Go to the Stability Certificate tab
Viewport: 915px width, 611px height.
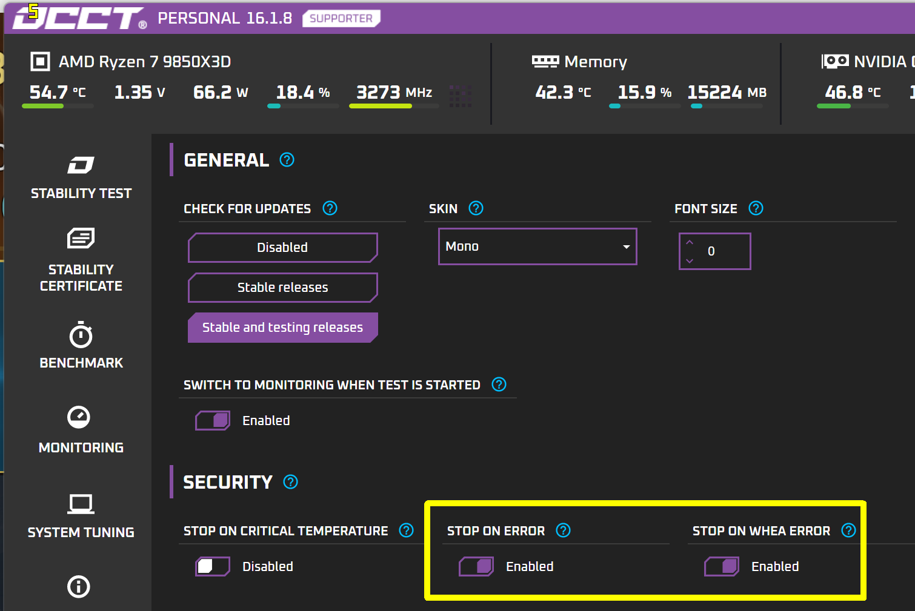click(81, 260)
